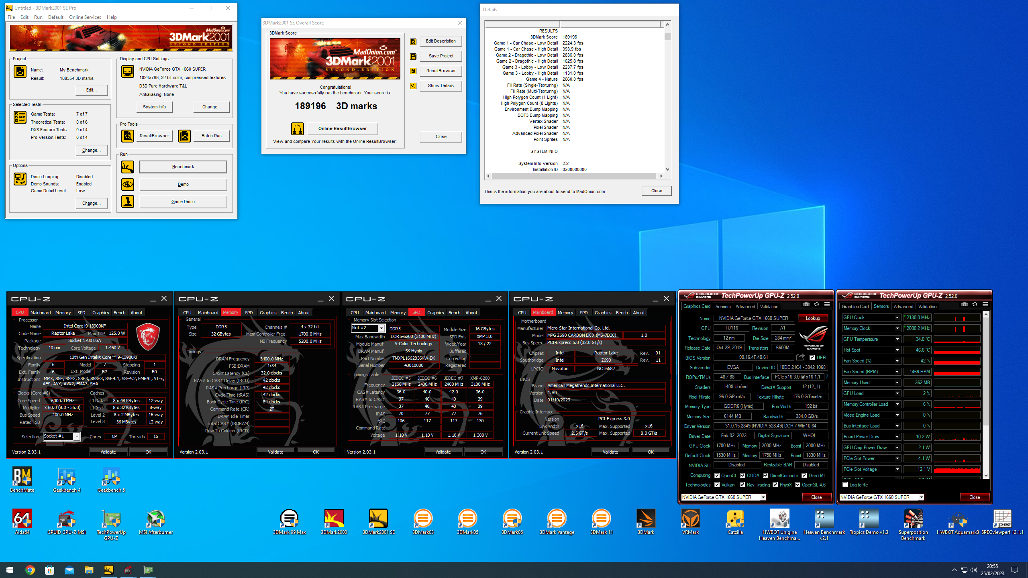This screenshot has height=578, width=1028.
Task: Toggle Vulkan checkbox in GPU-Z
Action: [x=717, y=485]
